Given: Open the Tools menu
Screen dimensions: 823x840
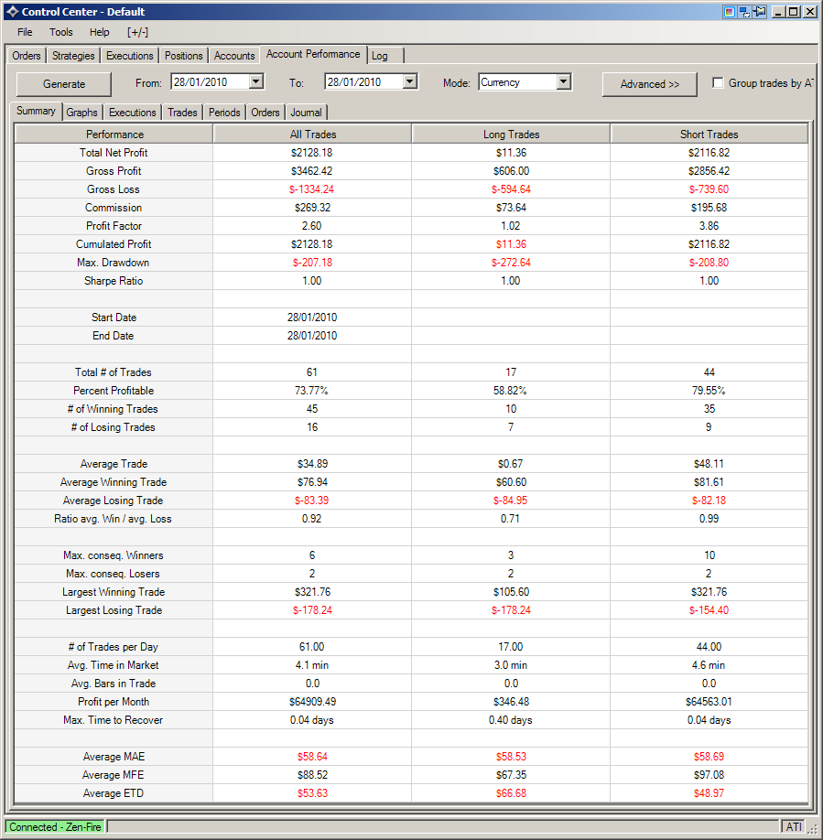Looking at the screenshot, I should [61, 32].
